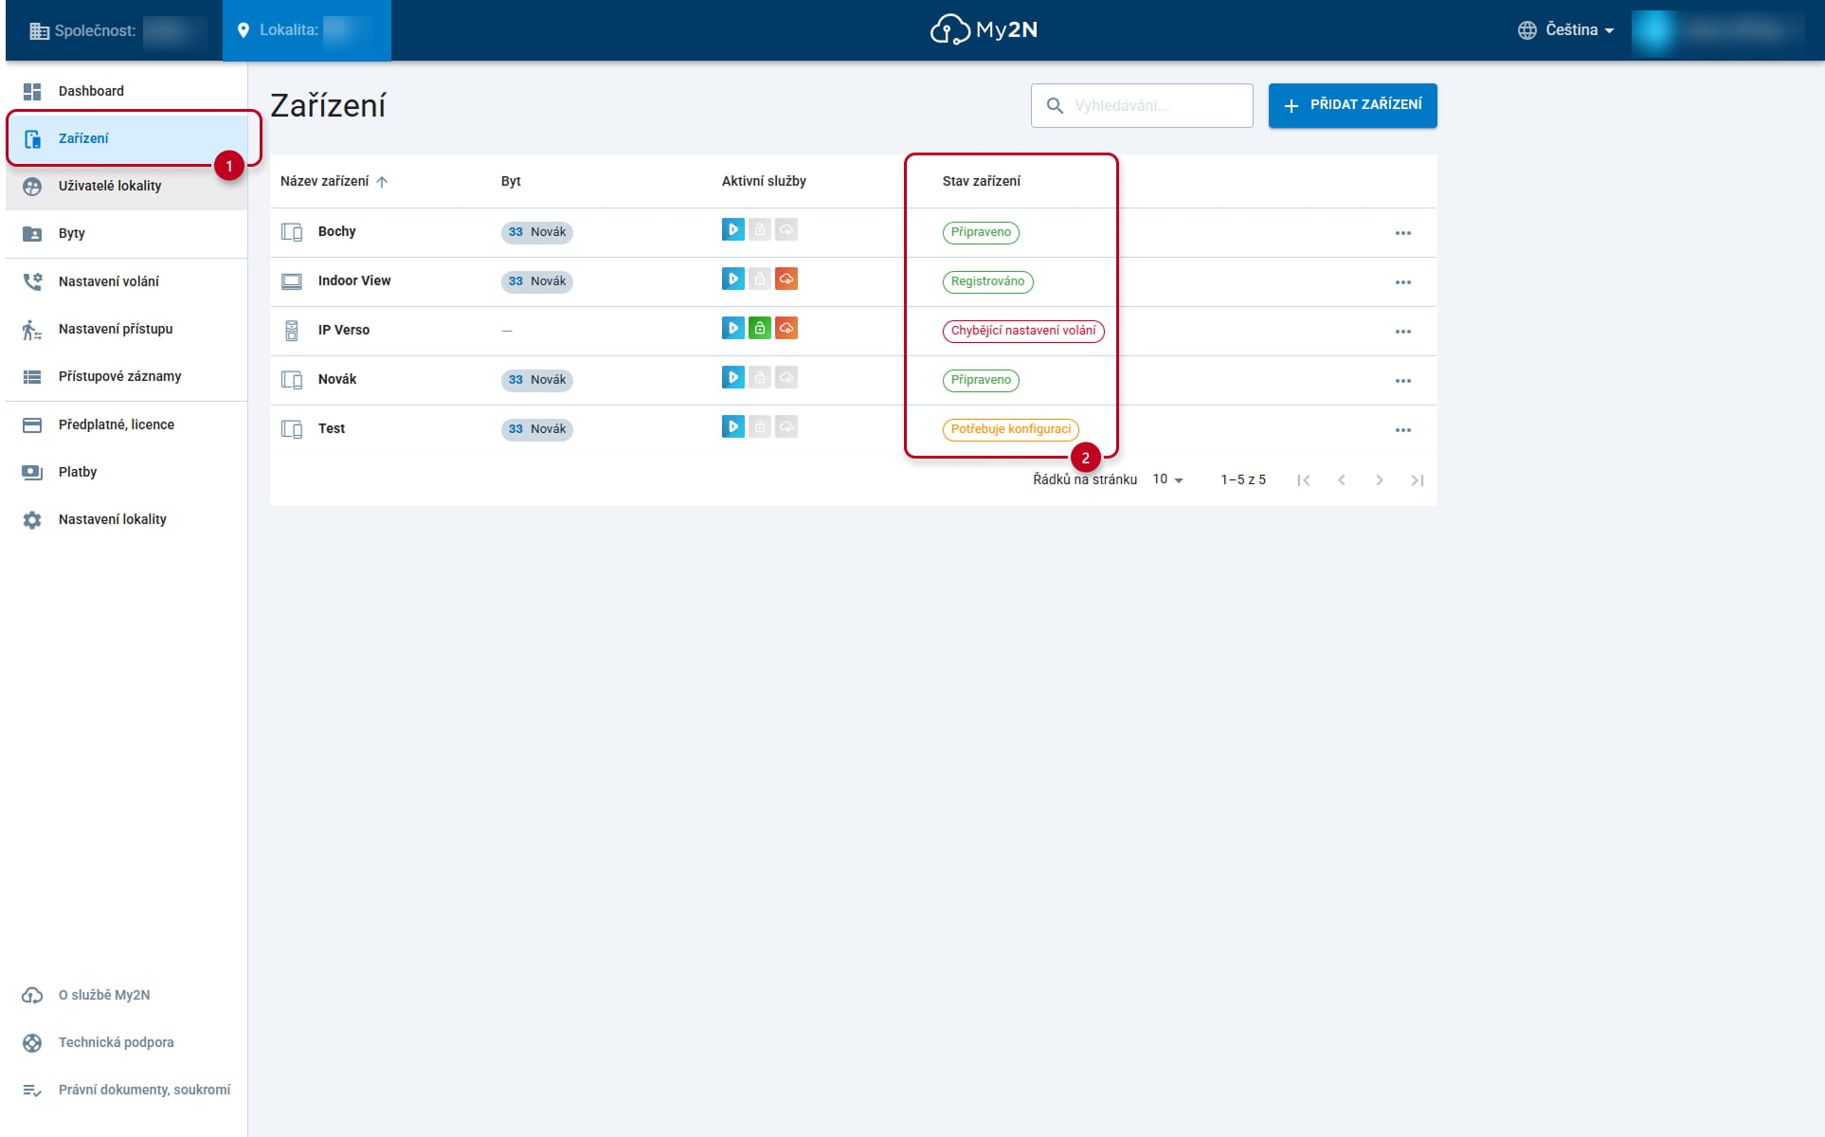The width and height of the screenshot is (1825, 1137).
Task: Click IP Verso green lock access icon
Action: point(760,328)
